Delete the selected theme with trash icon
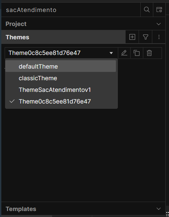169x217 pixels. [x=149, y=53]
